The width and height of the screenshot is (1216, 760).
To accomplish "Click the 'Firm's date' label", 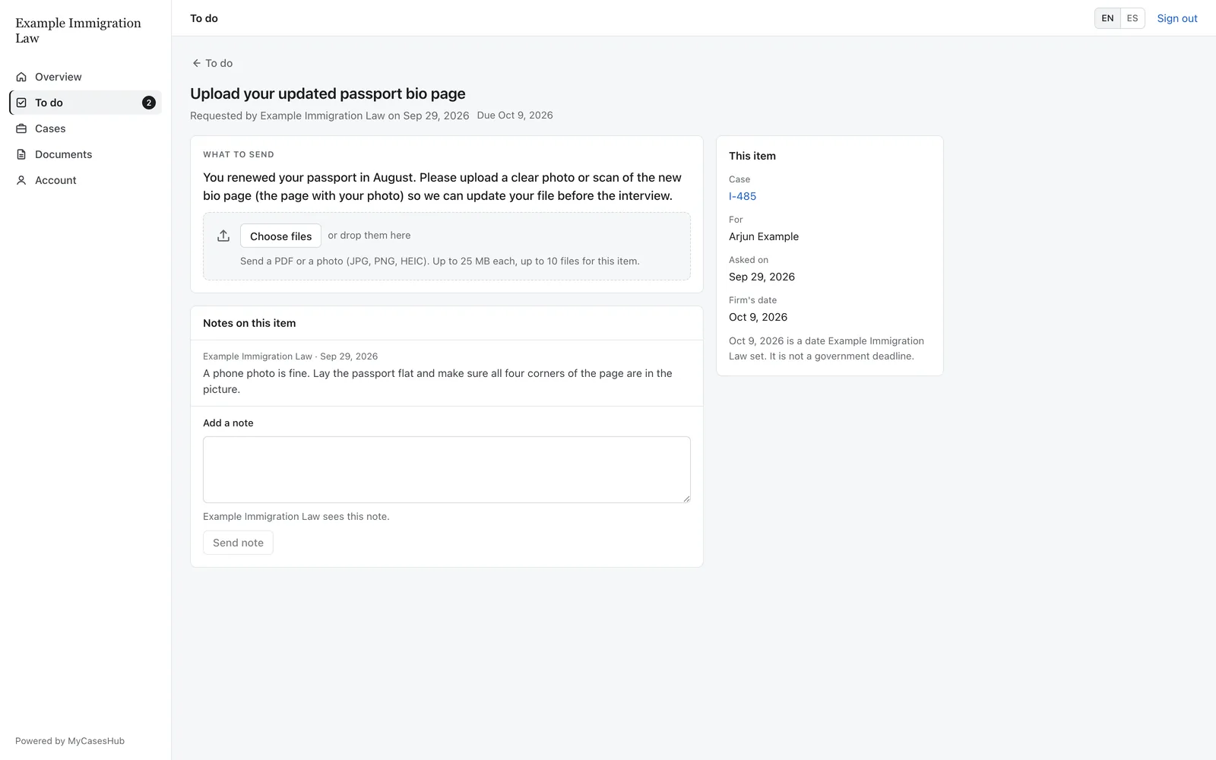I will pyautogui.click(x=752, y=300).
